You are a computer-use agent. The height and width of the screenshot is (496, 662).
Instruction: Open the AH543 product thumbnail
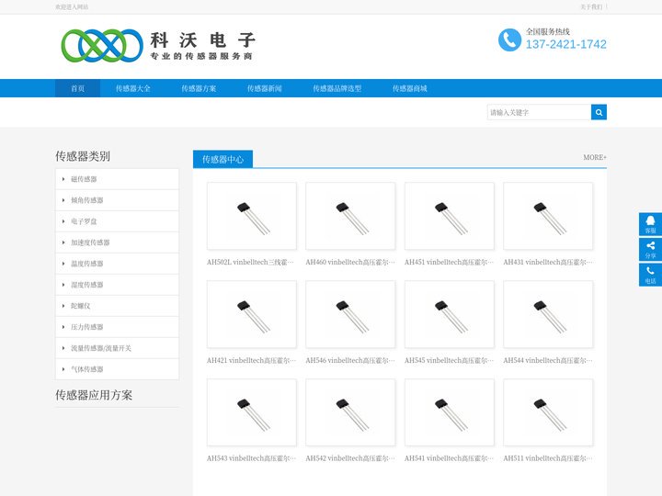252,412
